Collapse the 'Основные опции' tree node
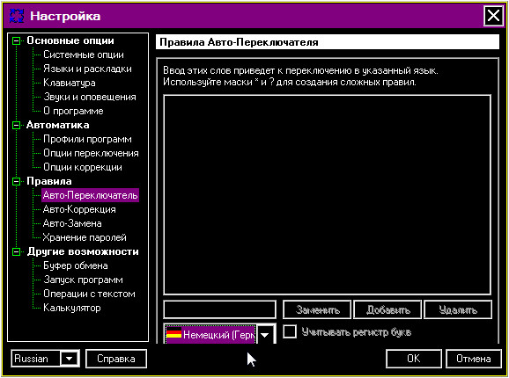 [16, 40]
